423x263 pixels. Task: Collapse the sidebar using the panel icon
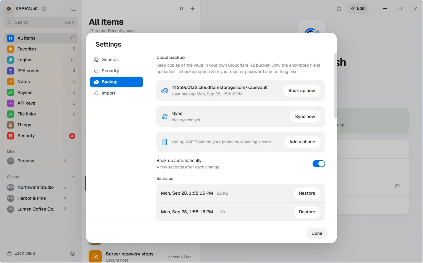point(74,9)
